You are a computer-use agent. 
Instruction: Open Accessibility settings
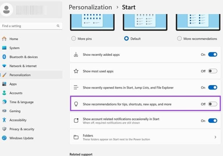click(x=31, y=120)
